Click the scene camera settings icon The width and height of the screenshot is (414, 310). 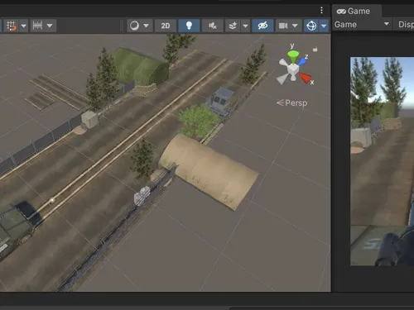(283, 26)
